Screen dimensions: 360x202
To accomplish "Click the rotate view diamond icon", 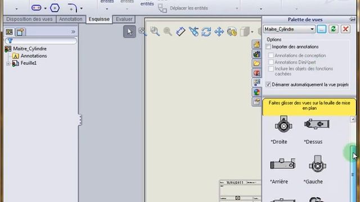I will pyautogui.click(x=181, y=31).
